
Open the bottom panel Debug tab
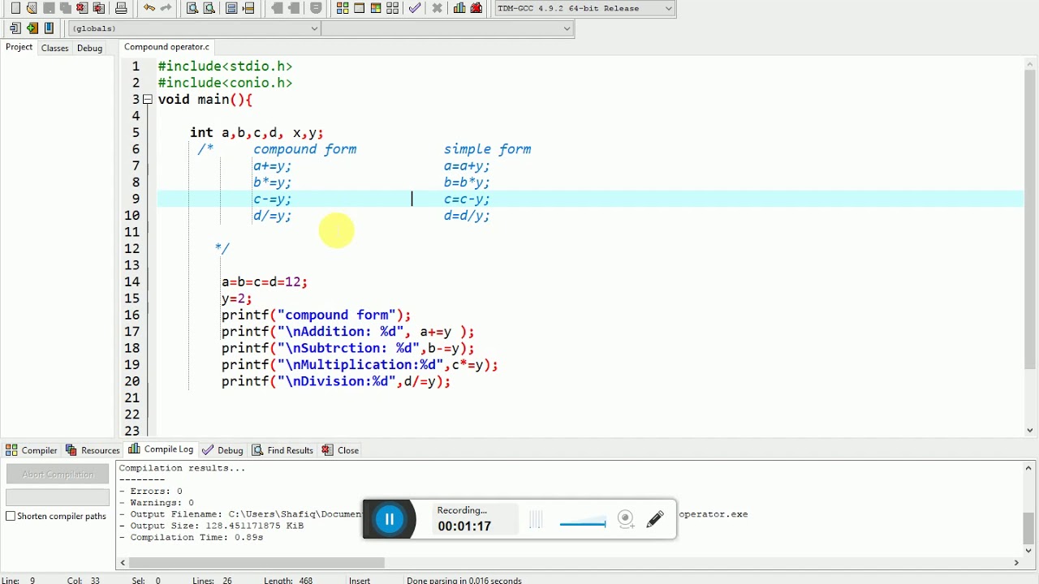222,450
